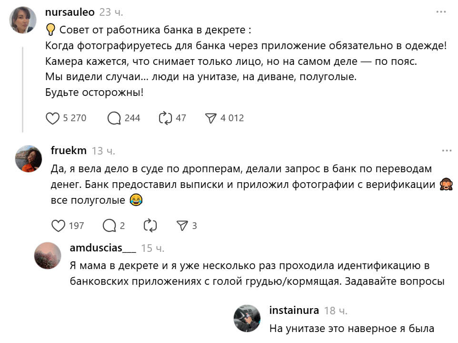Click nursauleo's profile avatar
Image resolution: width=458 pixels, height=343 pixels.
click(23, 20)
